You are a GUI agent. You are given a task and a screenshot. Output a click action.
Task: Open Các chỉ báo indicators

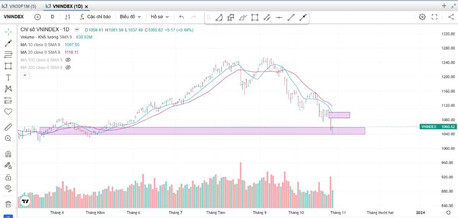(x=95, y=17)
